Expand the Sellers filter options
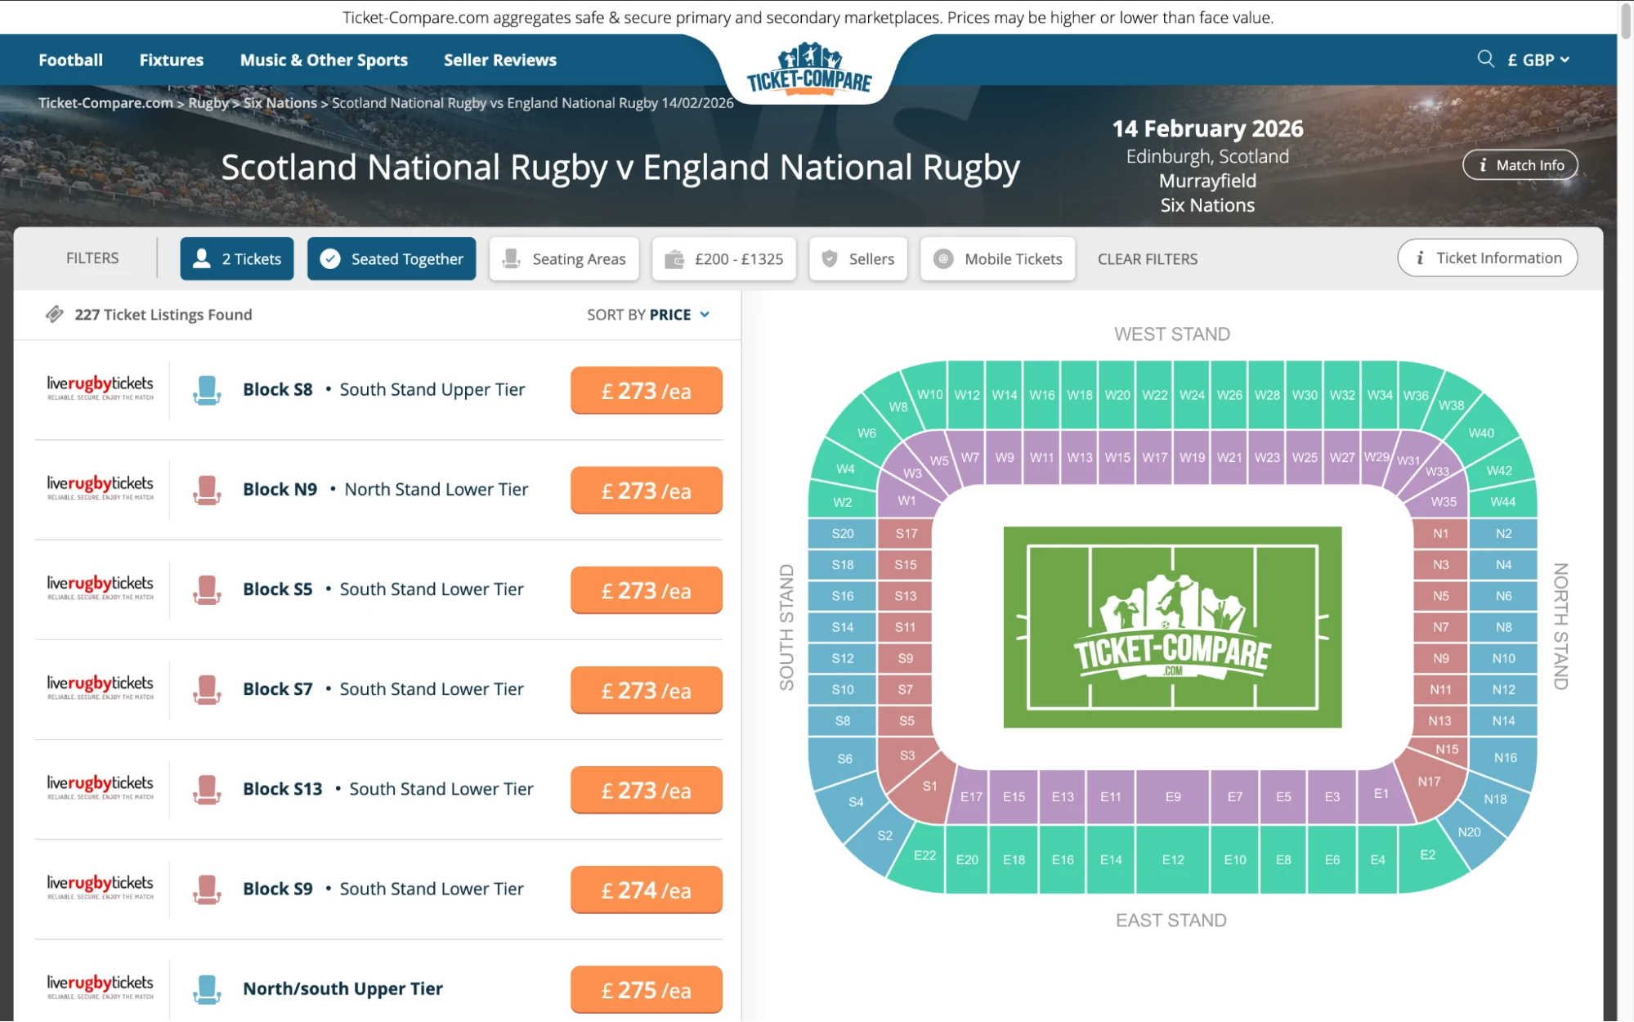The width and height of the screenshot is (1634, 1022). pyautogui.click(x=857, y=258)
